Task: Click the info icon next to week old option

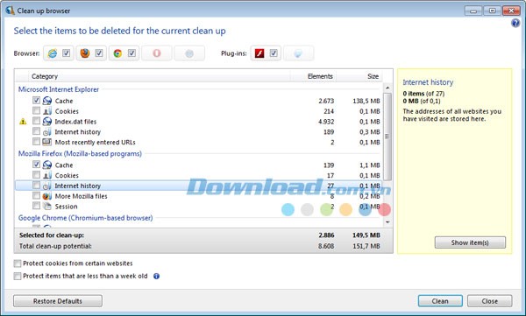Action: (156, 276)
